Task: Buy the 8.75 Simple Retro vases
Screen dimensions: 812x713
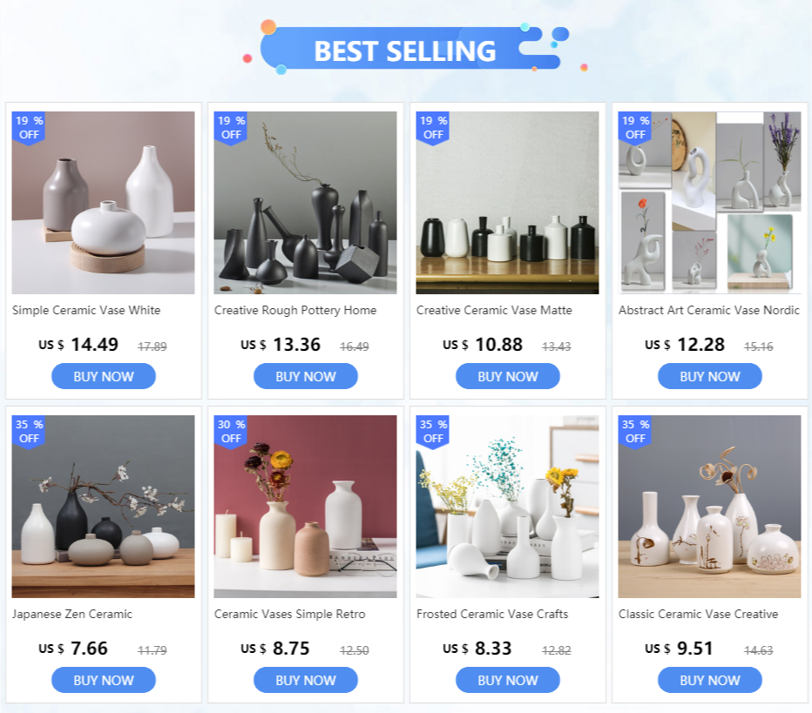Action: coord(306,680)
